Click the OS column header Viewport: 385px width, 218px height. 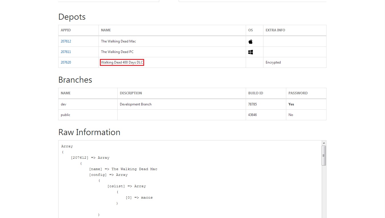pos(255,30)
